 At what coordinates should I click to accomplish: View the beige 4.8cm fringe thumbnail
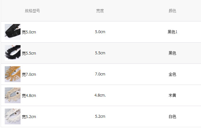click(x=13, y=95)
